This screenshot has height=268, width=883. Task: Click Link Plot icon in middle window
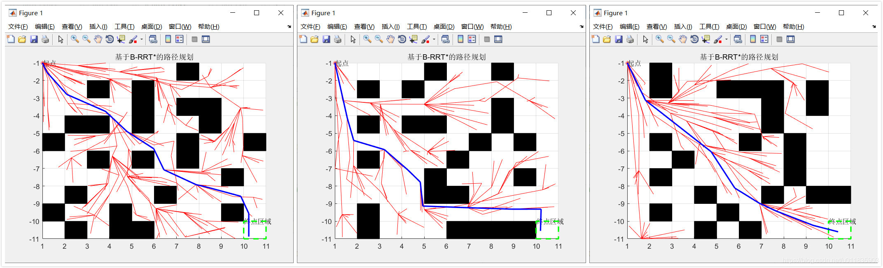(445, 39)
